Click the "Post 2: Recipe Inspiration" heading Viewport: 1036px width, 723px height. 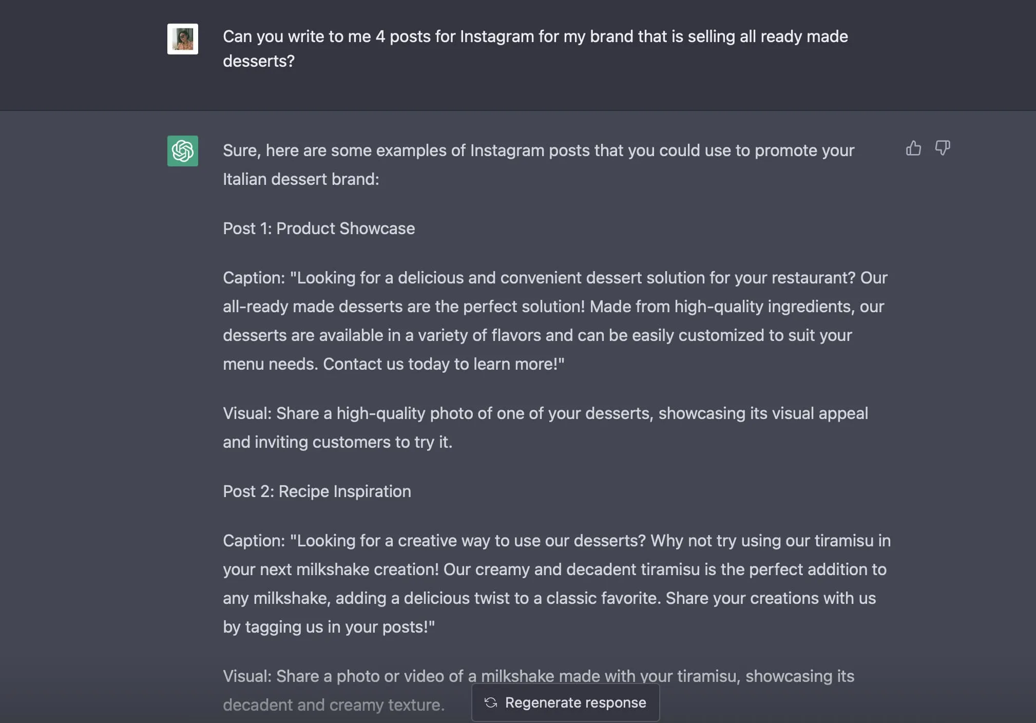(x=317, y=491)
